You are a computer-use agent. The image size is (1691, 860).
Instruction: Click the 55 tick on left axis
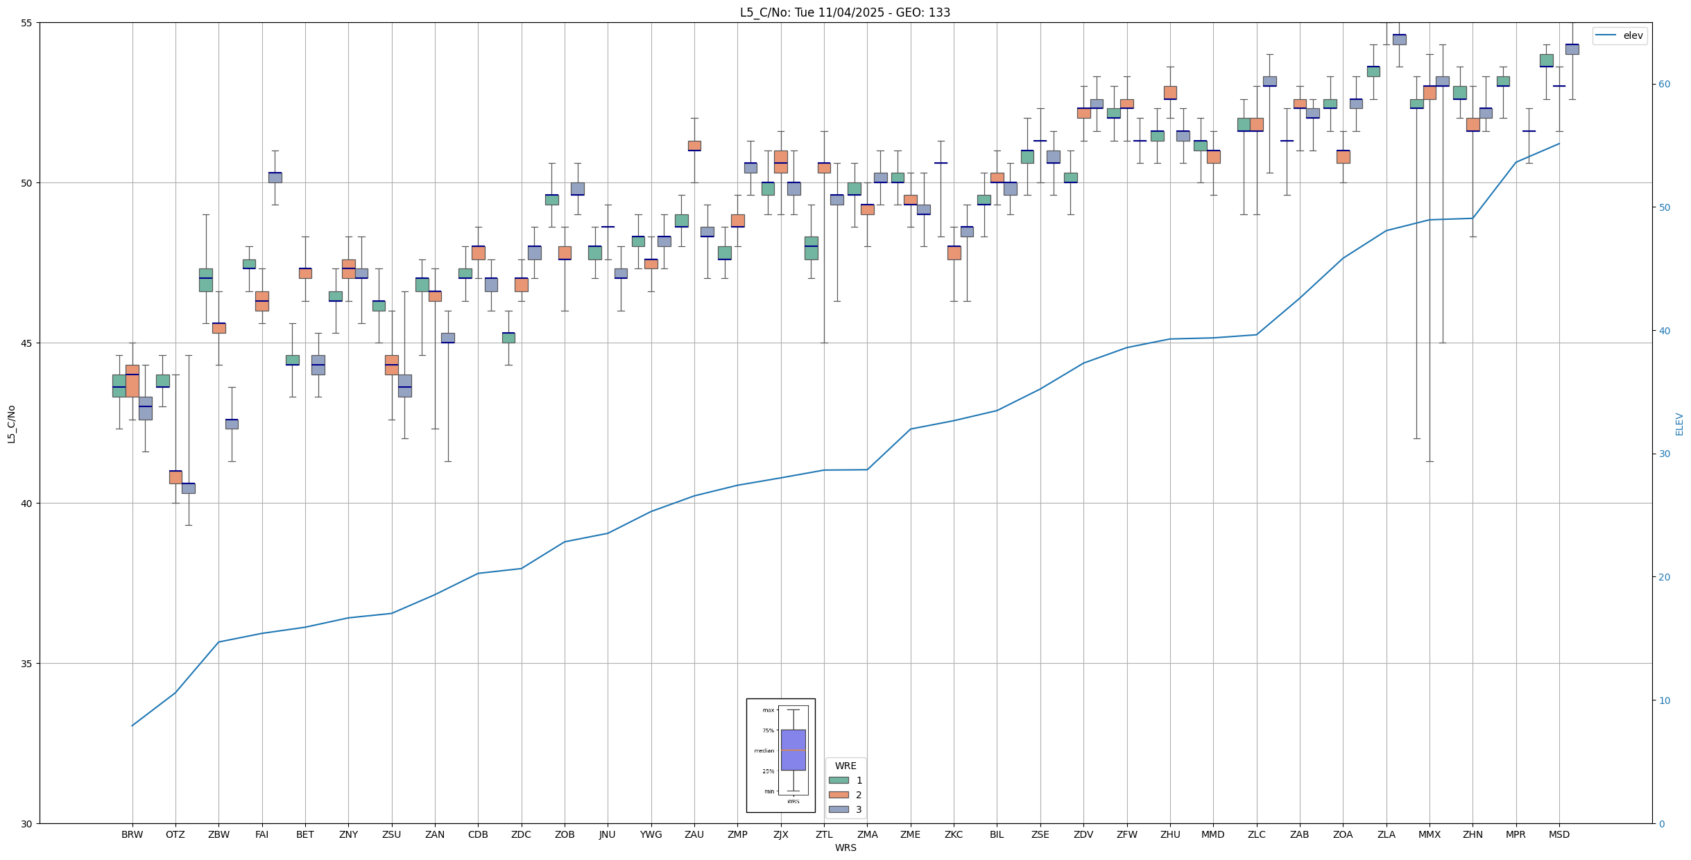click(x=28, y=23)
